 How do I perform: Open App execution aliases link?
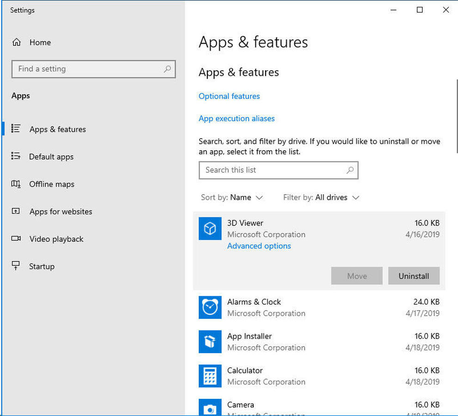(237, 118)
